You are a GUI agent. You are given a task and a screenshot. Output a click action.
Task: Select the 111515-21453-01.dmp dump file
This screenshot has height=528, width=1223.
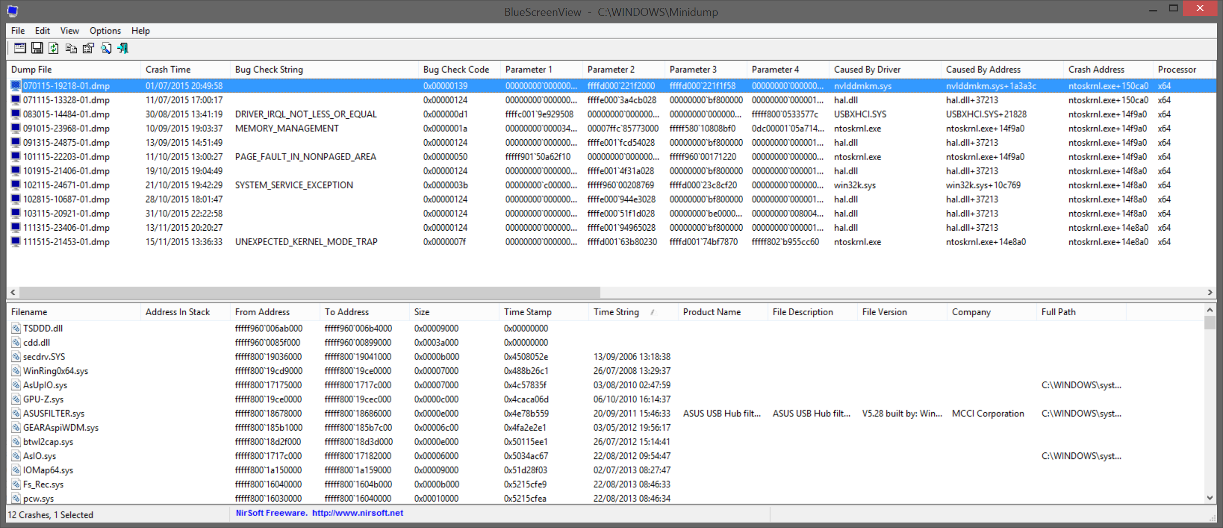tap(66, 242)
